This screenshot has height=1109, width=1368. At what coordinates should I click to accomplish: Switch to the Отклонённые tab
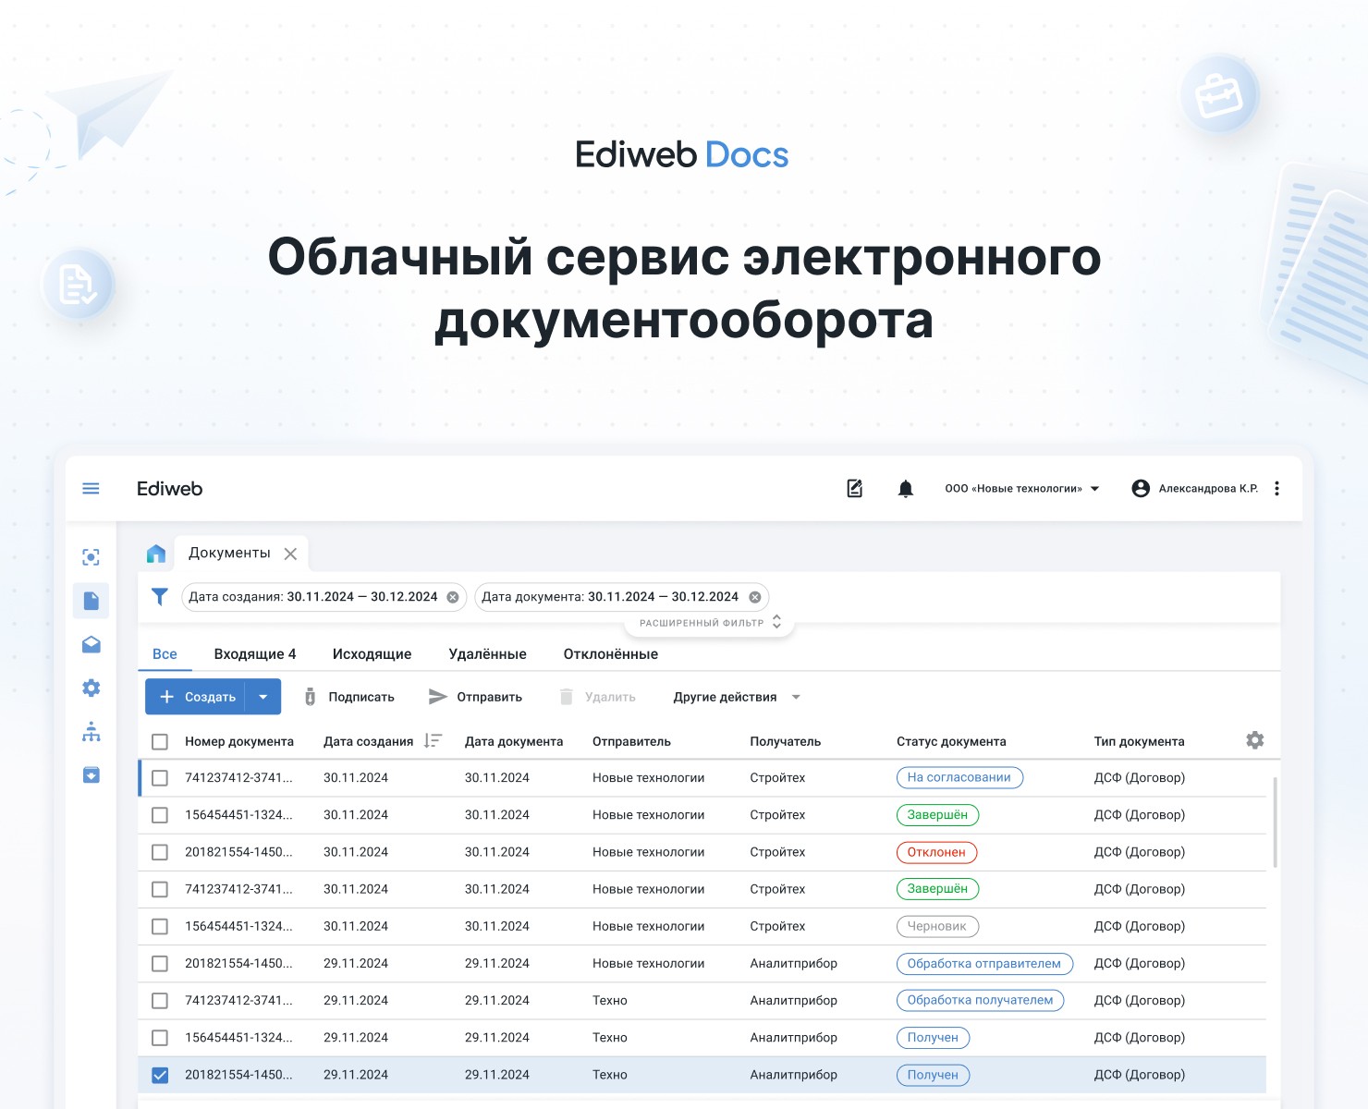tap(611, 653)
